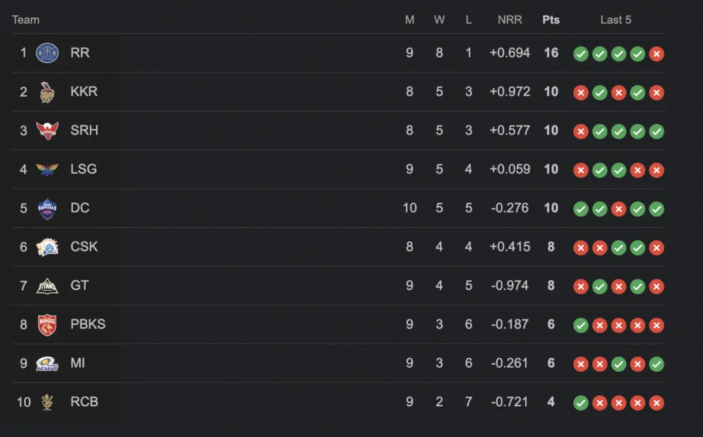Select the Last 5 column header
703x437 pixels.
[616, 20]
